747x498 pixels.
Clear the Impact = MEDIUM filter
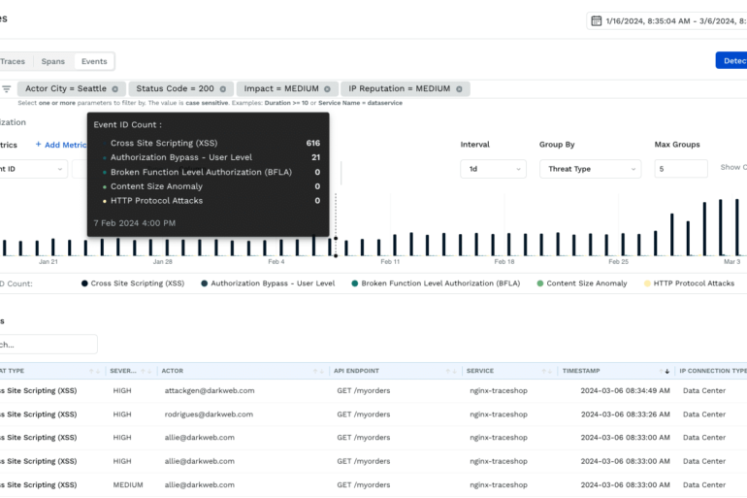coord(328,89)
